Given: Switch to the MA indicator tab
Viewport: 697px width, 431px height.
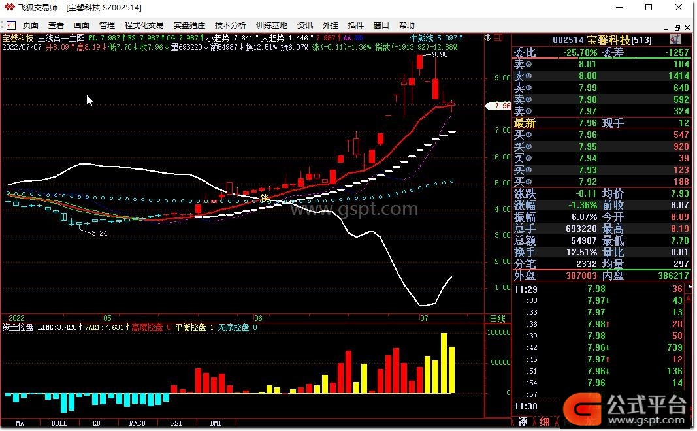Looking at the screenshot, I should [20, 423].
